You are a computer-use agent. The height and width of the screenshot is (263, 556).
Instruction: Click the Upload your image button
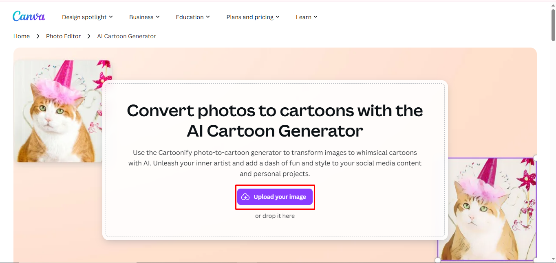275,197
